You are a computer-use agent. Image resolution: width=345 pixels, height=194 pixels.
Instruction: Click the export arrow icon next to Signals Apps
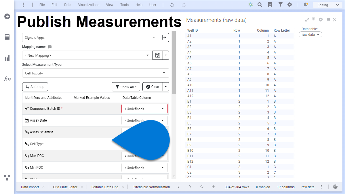point(164,37)
